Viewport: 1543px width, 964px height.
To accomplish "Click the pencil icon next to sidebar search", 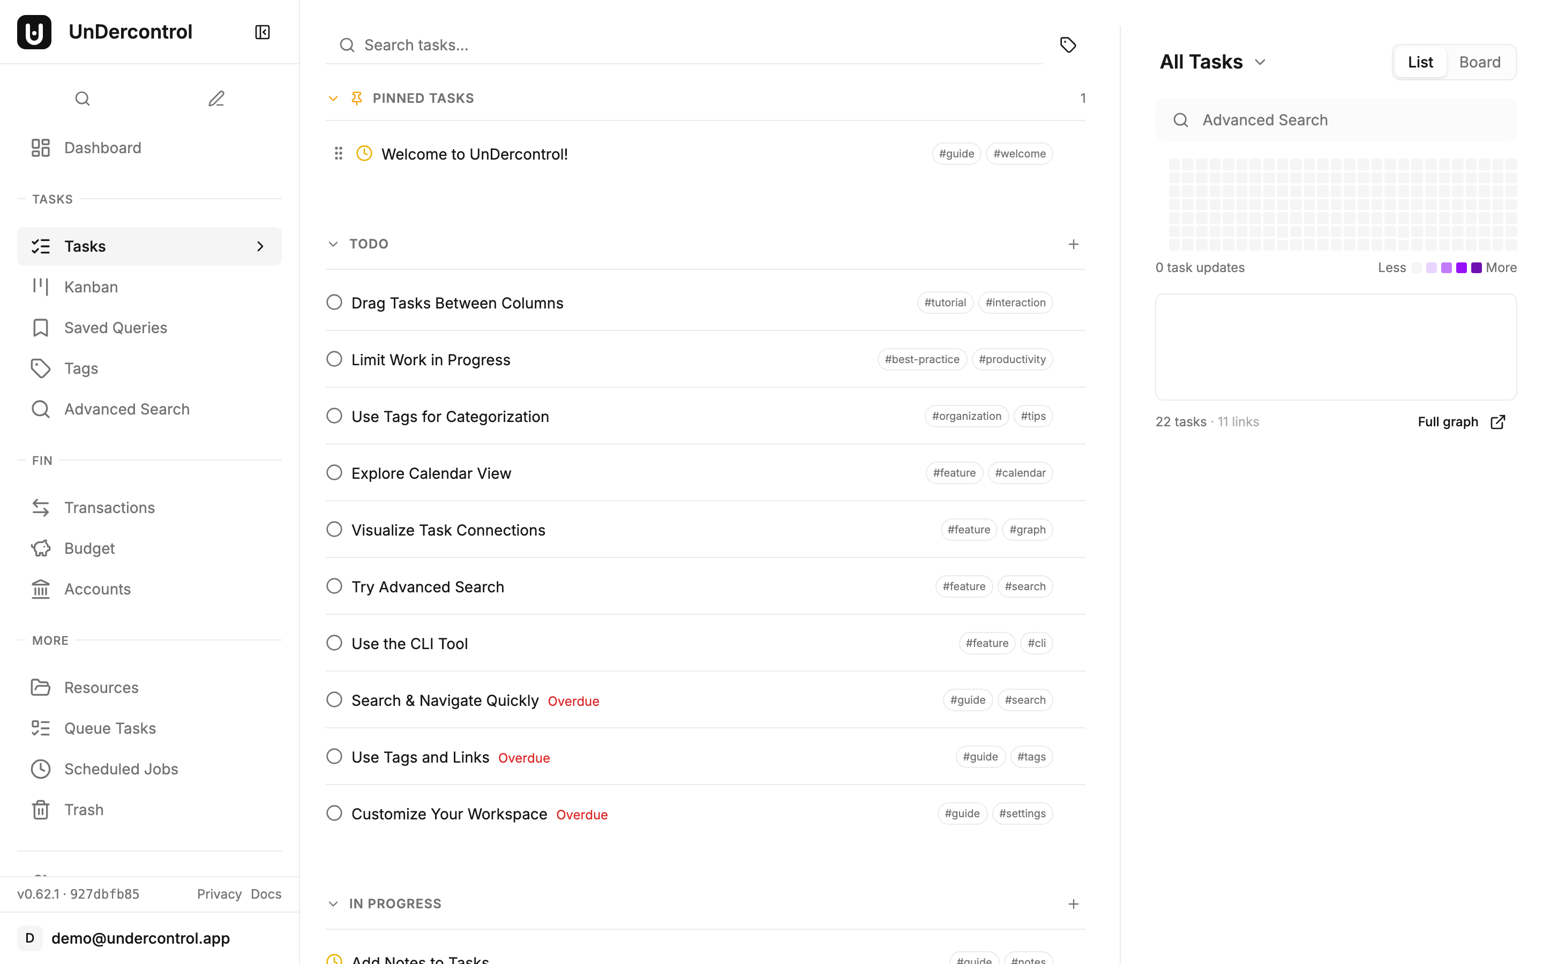I will [x=215, y=98].
